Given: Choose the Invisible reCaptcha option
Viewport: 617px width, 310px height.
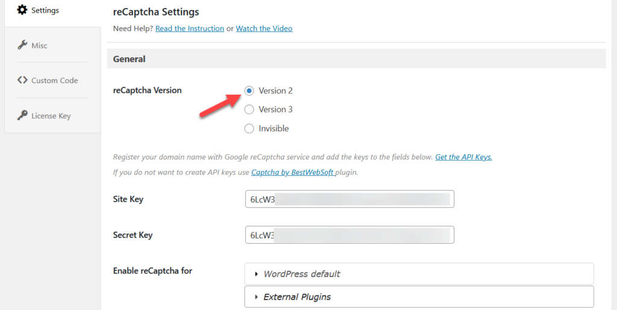Looking at the screenshot, I should click(249, 128).
